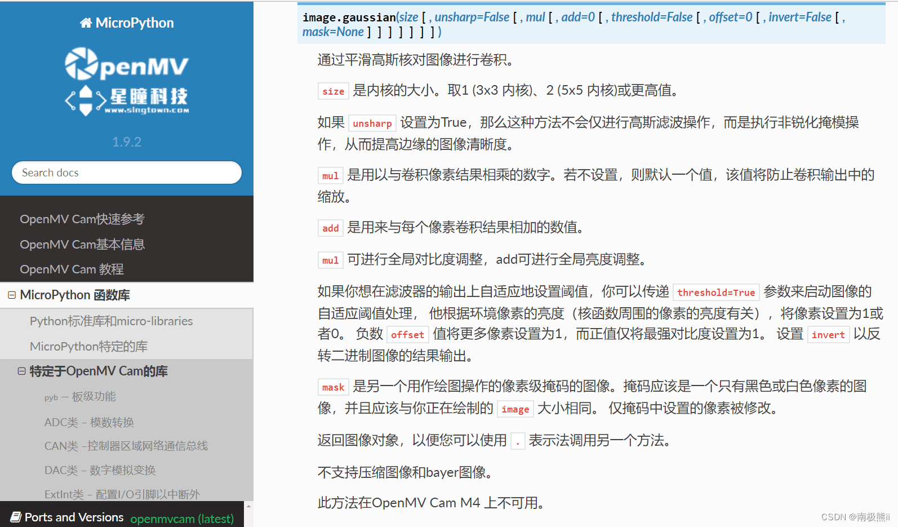Open MicroPython特定的库 page
Viewport: 898px width, 527px height.
pos(88,346)
